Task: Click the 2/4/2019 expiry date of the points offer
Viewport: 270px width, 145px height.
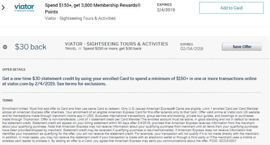Action: click(166, 10)
